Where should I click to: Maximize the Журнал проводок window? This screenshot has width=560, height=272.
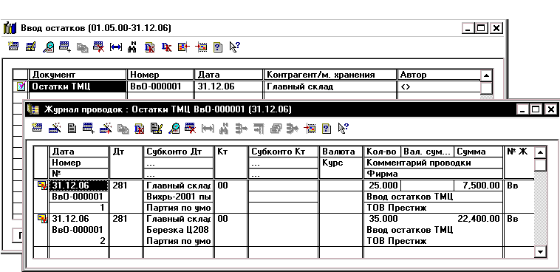coord(536,109)
